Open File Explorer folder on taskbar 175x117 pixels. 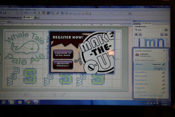click(x=12, y=102)
